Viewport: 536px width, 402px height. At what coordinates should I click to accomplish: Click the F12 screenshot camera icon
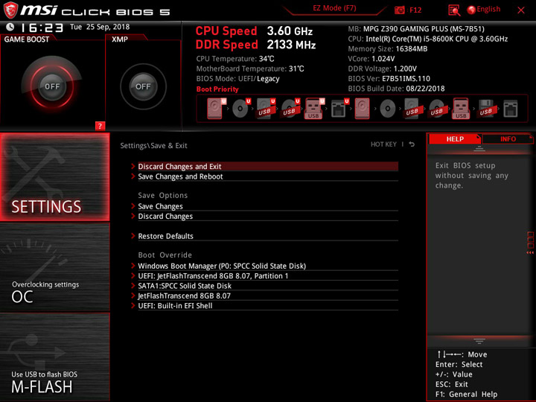(399, 10)
